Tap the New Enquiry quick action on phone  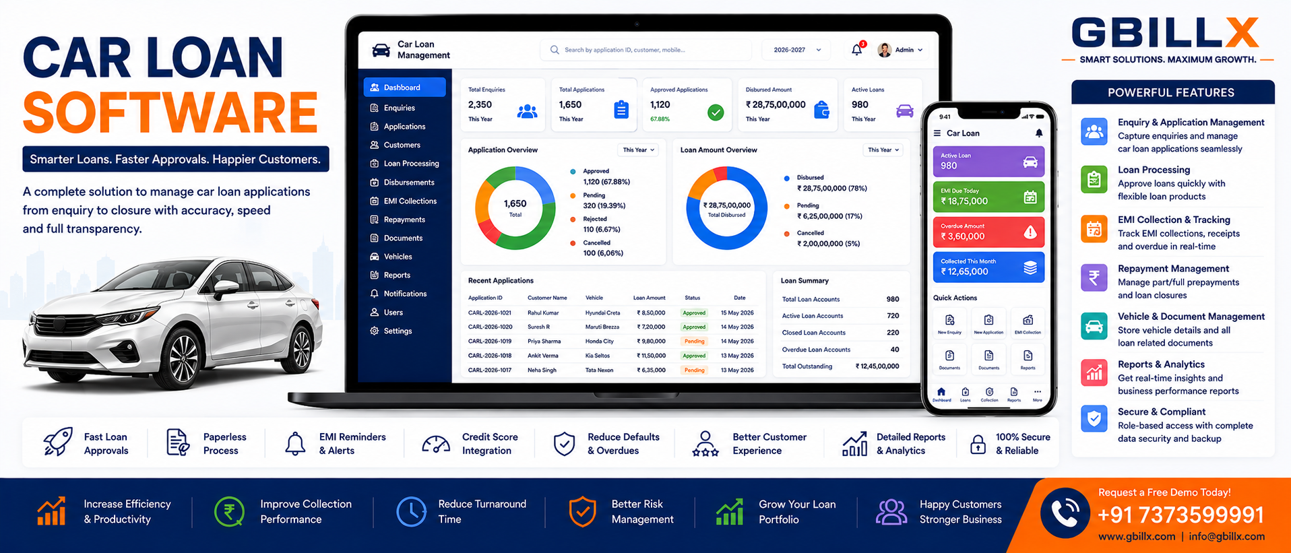click(949, 323)
